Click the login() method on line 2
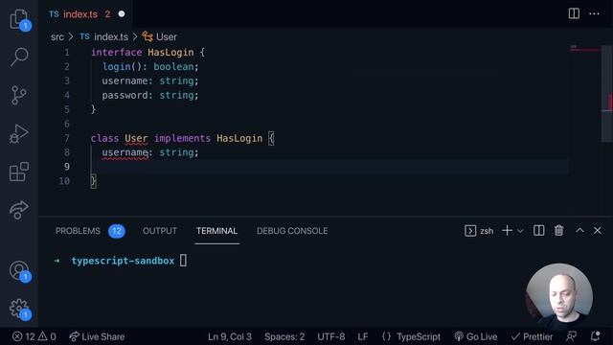Screen dimensions: 613x345 click(x=117, y=67)
